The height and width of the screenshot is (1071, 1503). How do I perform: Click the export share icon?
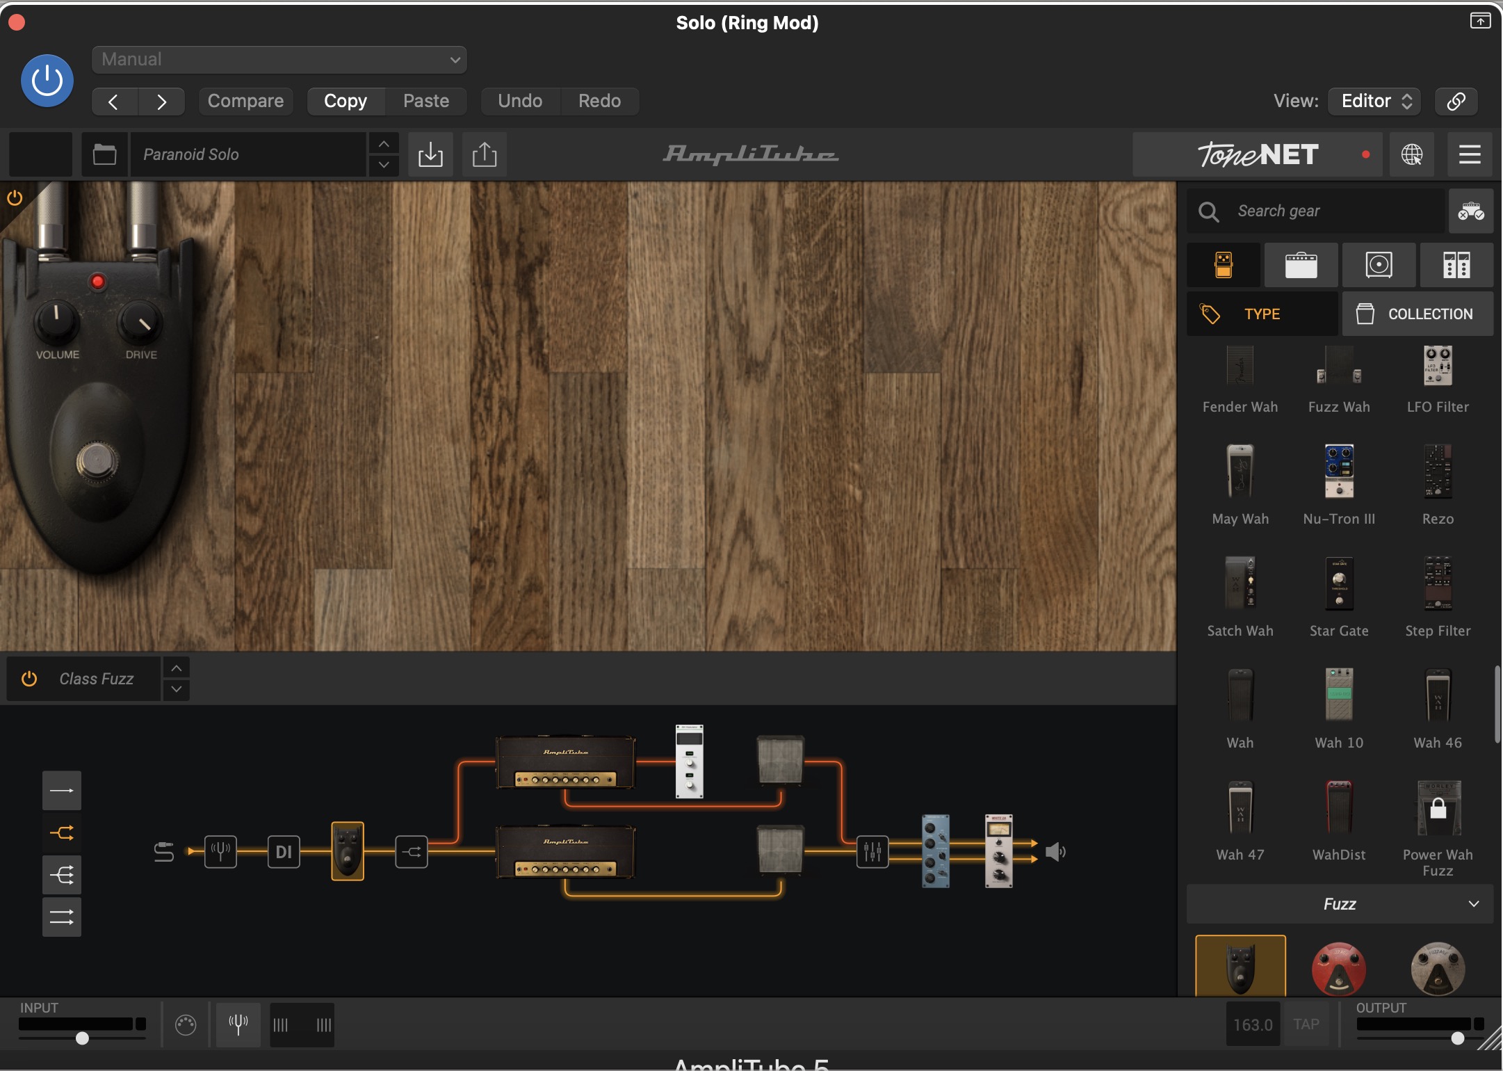485,154
